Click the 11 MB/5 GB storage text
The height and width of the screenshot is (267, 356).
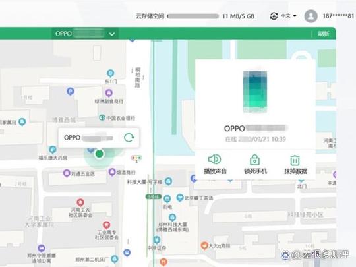tap(239, 16)
